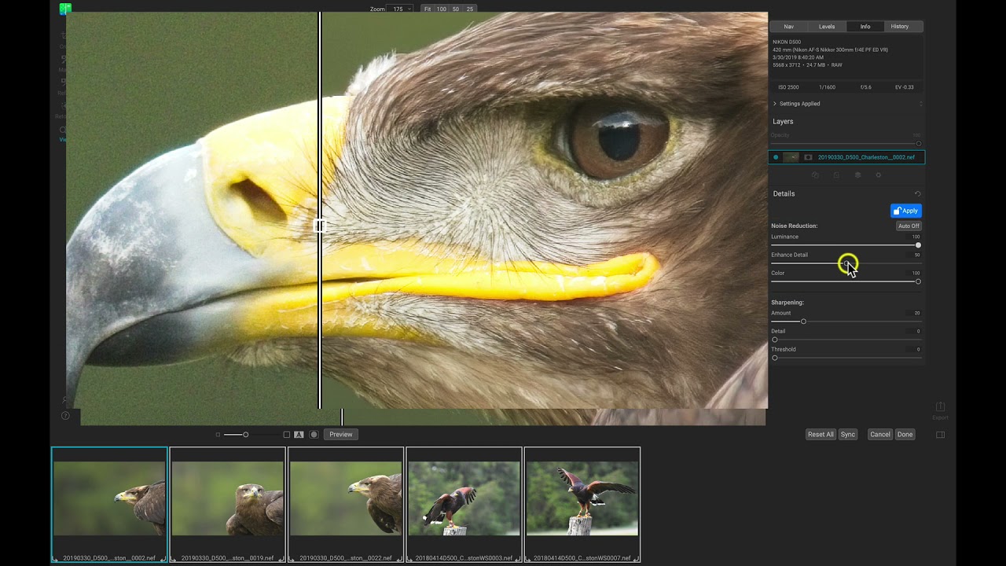This screenshot has width=1006, height=566.
Task: Toggle the soft proofing circle icon
Action: pyautogui.click(x=314, y=434)
